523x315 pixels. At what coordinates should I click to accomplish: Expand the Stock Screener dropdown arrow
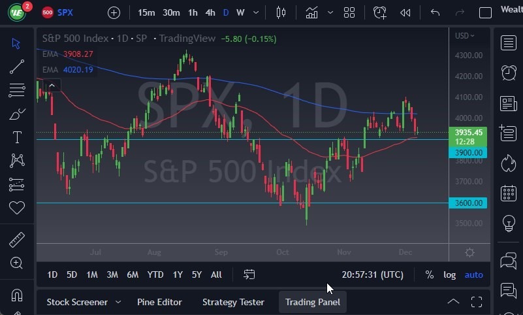(x=118, y=302)
